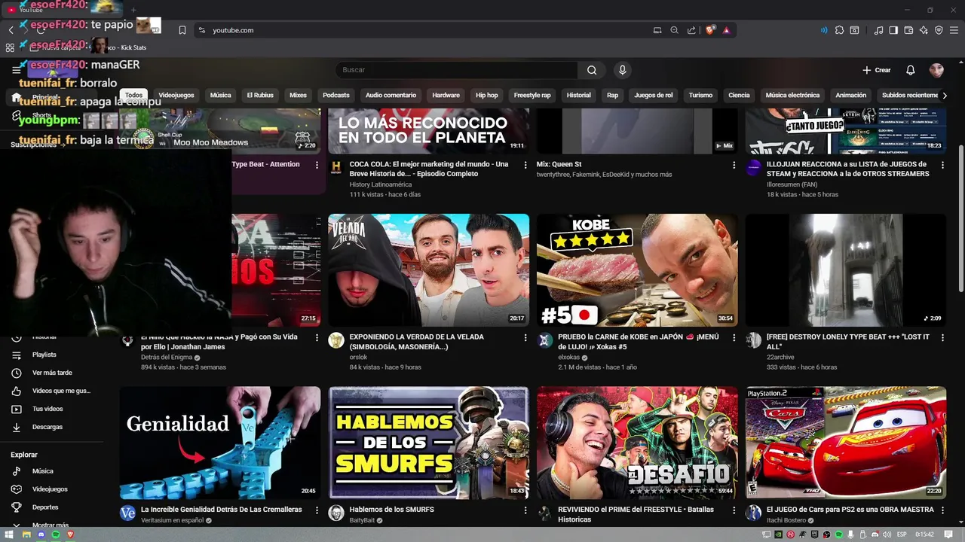Open options for Hablemos de los SMURFS video
The image size is (965, 542).
tap(525, 510)
